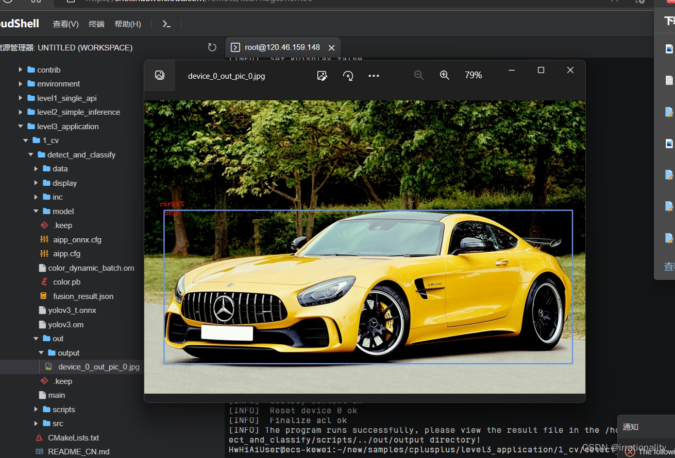Expand the contrib folder

[x=48, y=69]
